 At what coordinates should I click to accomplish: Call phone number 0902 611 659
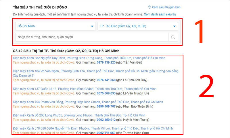point(106,133)
